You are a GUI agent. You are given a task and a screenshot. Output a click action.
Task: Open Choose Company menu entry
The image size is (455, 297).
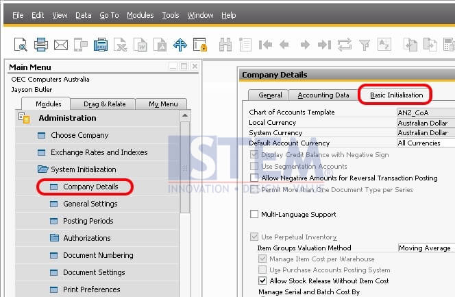pos(79,135)
